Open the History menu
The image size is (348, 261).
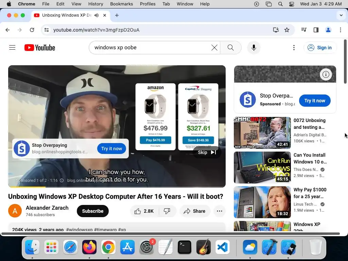click(x=95, y=4)
